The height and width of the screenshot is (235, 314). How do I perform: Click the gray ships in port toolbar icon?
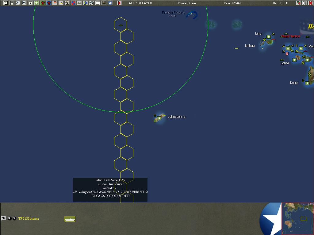pos(79,3)
